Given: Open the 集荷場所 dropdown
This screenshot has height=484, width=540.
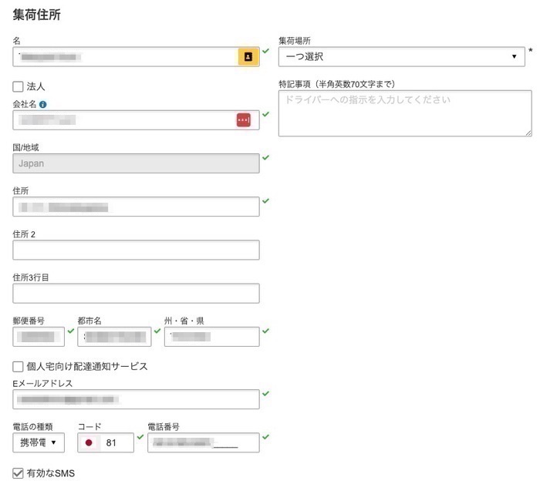Looking at the screenshot, I should click(x=401, y=57).
